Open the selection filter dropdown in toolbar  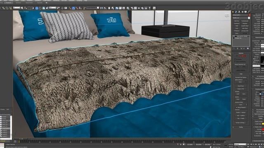click(x=16, y=8)
